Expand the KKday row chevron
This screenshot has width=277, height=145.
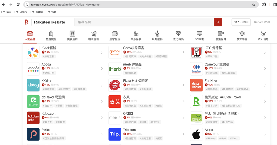click(x=102, y=85)
